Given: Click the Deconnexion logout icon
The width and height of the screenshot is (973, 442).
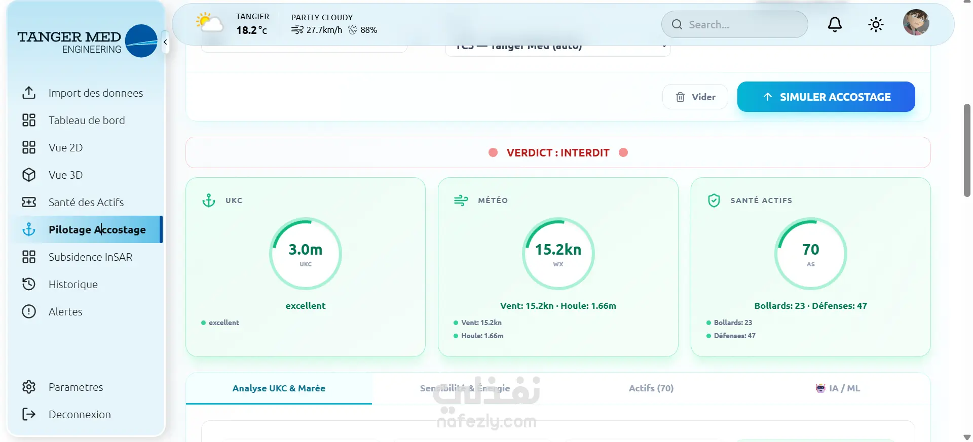Looking at the screenshot, I should click(29, 414).
